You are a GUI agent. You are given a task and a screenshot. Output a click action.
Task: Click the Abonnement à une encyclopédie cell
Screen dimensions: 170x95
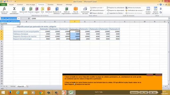[27, 31]
